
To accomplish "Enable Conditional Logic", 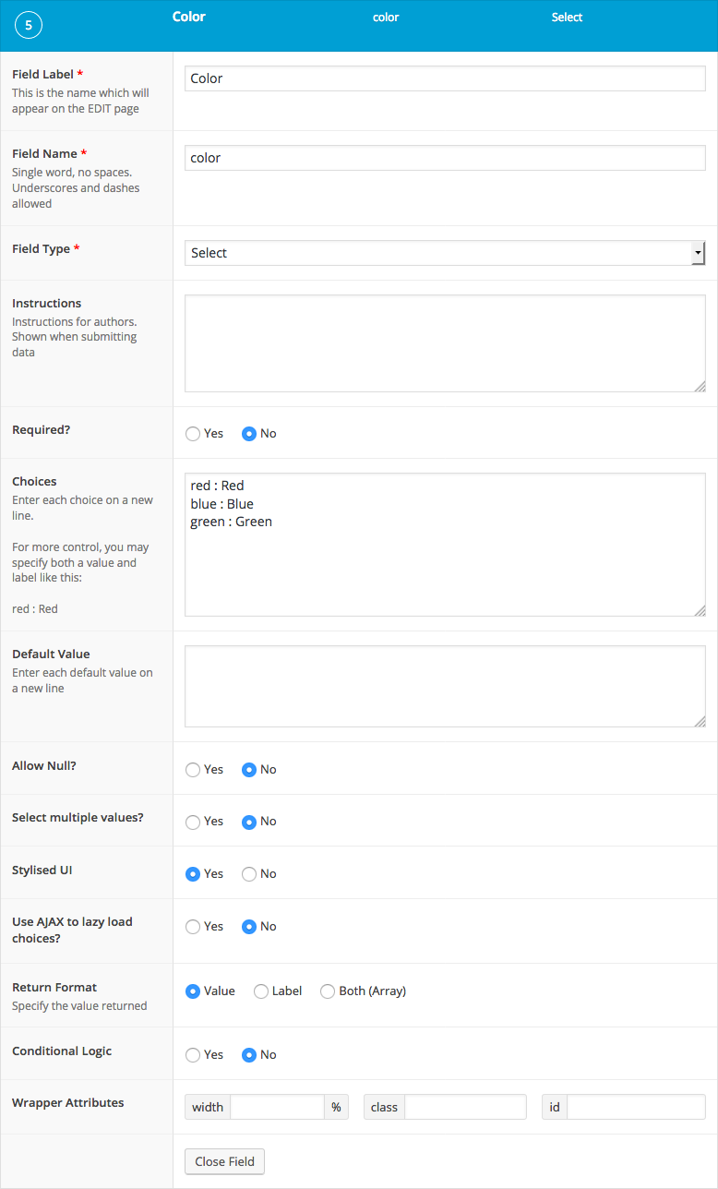I will click(x=193, y=1054).
